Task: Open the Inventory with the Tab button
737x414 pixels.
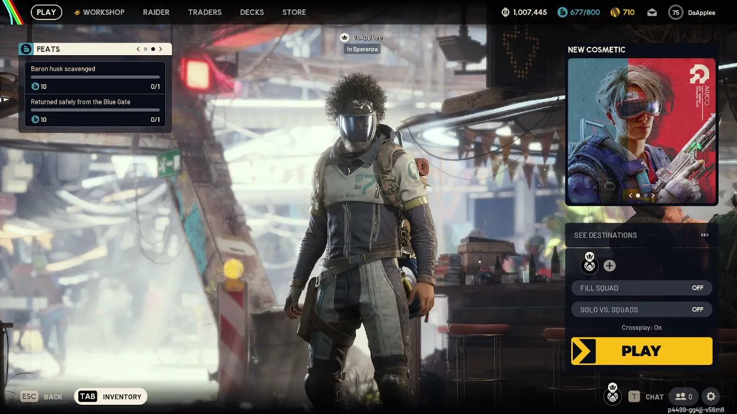Action: tap(111, 396)
